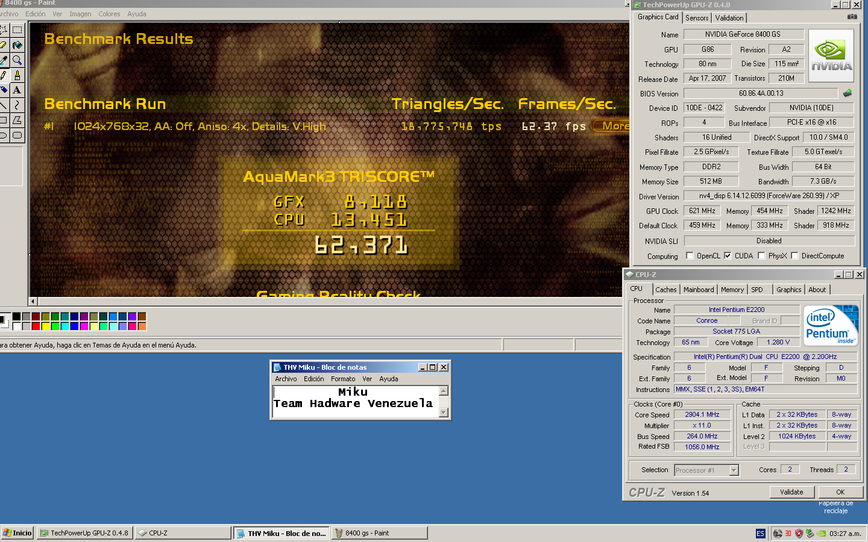
Task: Click Notepad scrollbar down arrow
Action: pyautogui.click(x=444, y=413)
